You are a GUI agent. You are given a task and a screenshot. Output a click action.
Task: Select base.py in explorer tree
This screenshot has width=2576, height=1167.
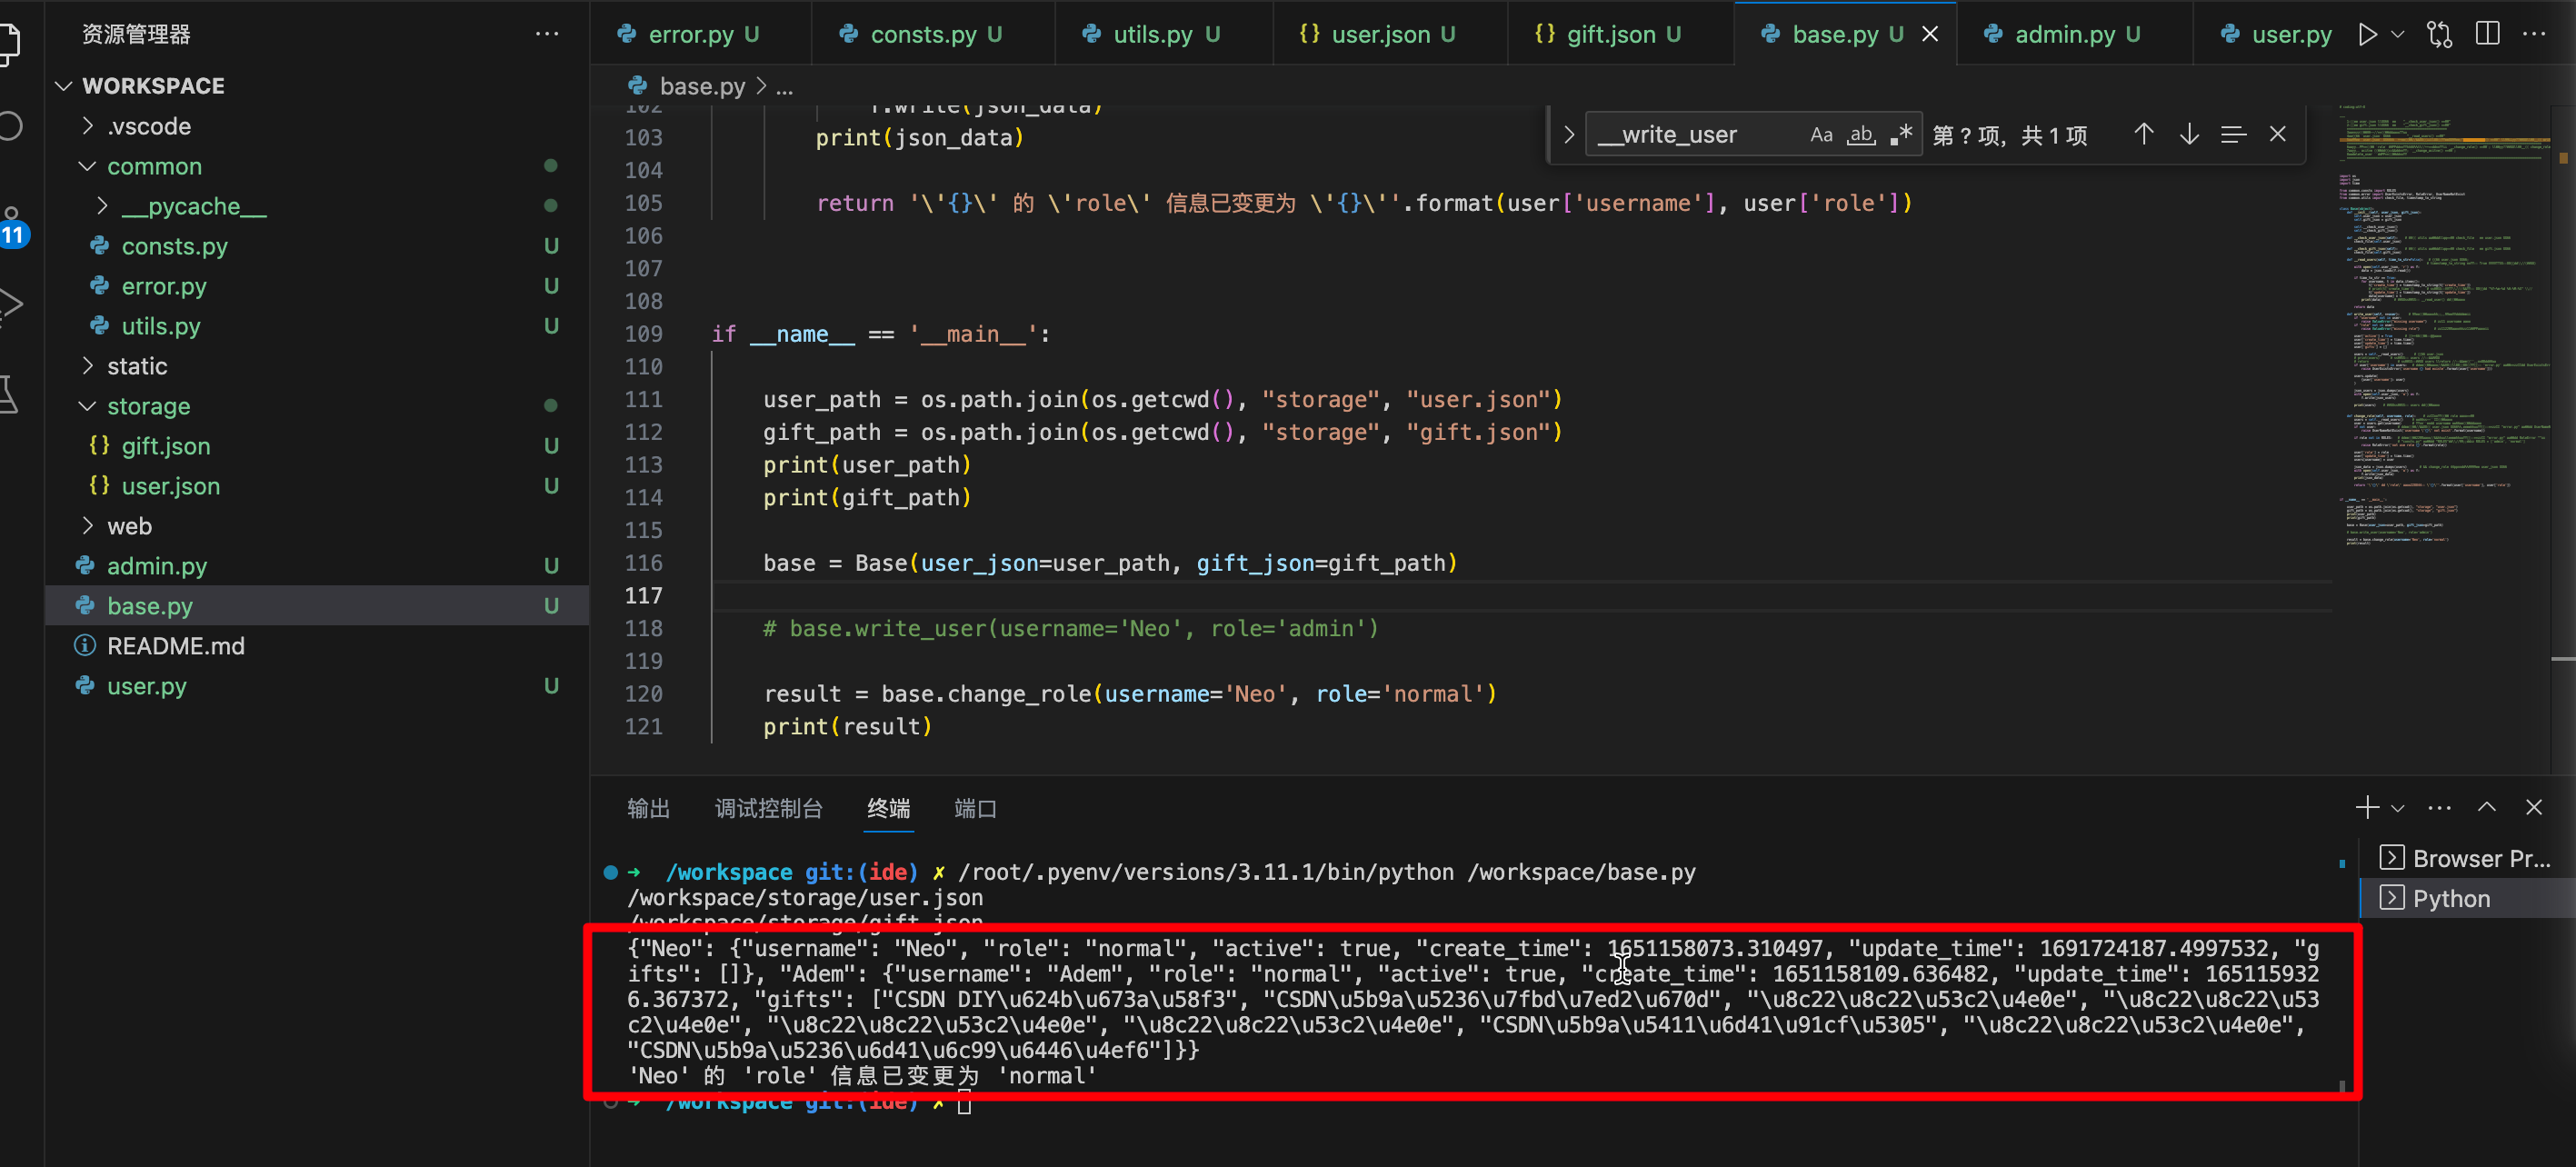(x=318, y=606)
